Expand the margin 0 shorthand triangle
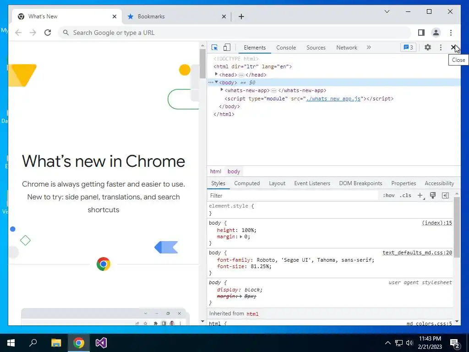This screenshot has height=352, width=469. tap(241, 237)
